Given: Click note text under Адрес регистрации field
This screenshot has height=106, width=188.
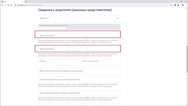Looking at the screenshot, I should (78, 41).
